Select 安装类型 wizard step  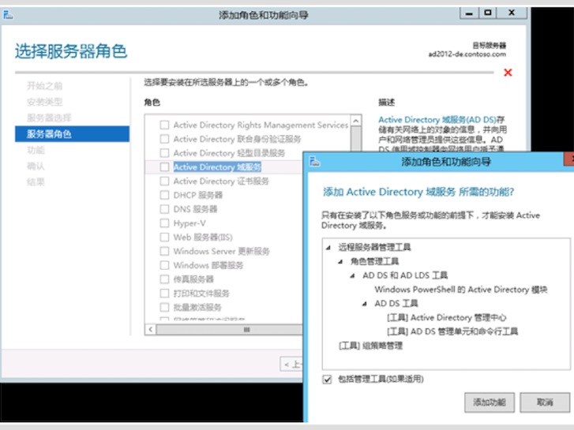[44, 102]
